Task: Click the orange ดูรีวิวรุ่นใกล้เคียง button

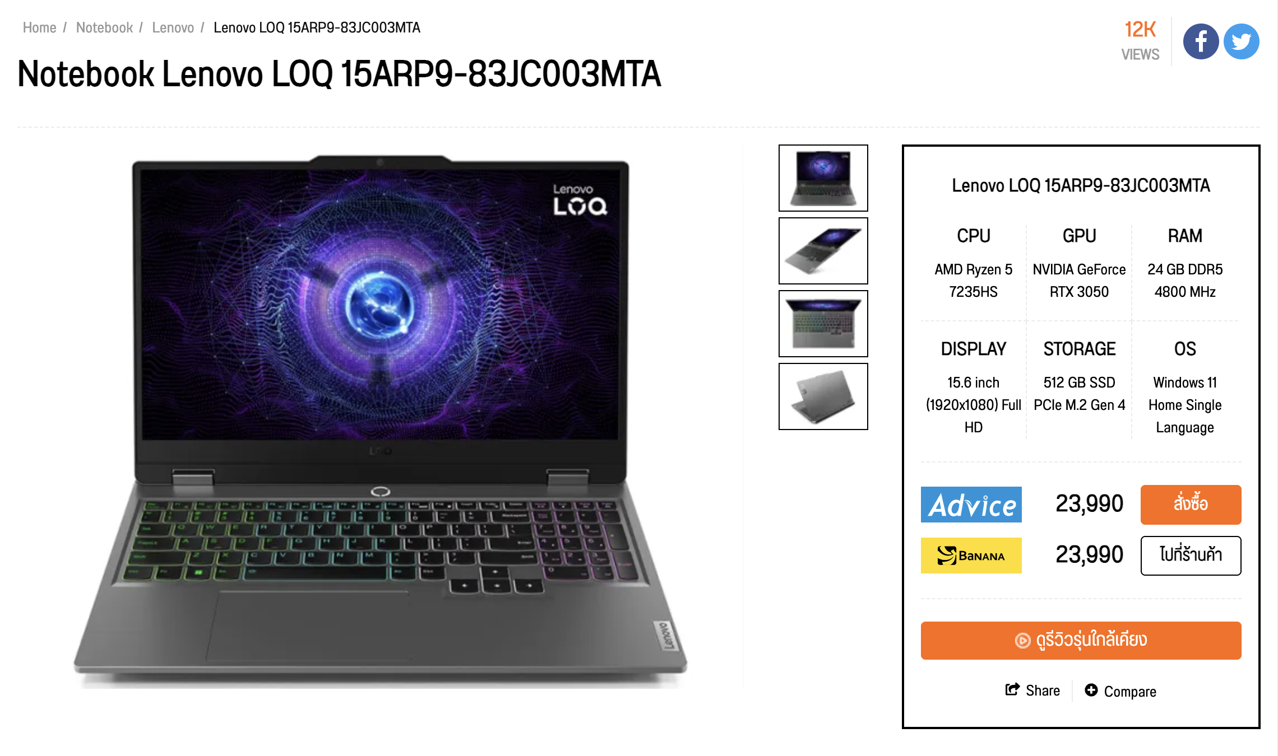Action: pos(1081,641)
